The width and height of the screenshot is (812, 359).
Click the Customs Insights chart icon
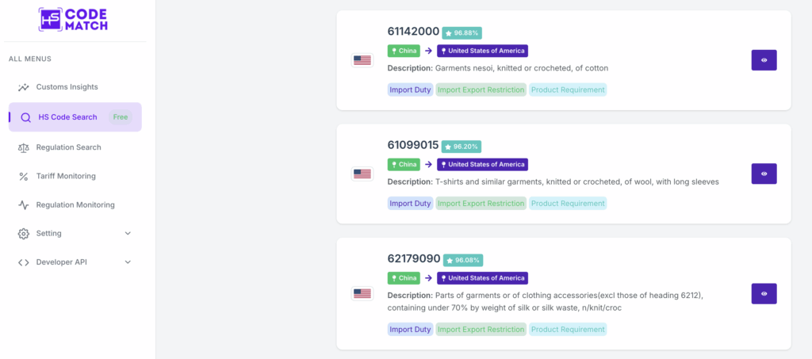coord(24,87)
